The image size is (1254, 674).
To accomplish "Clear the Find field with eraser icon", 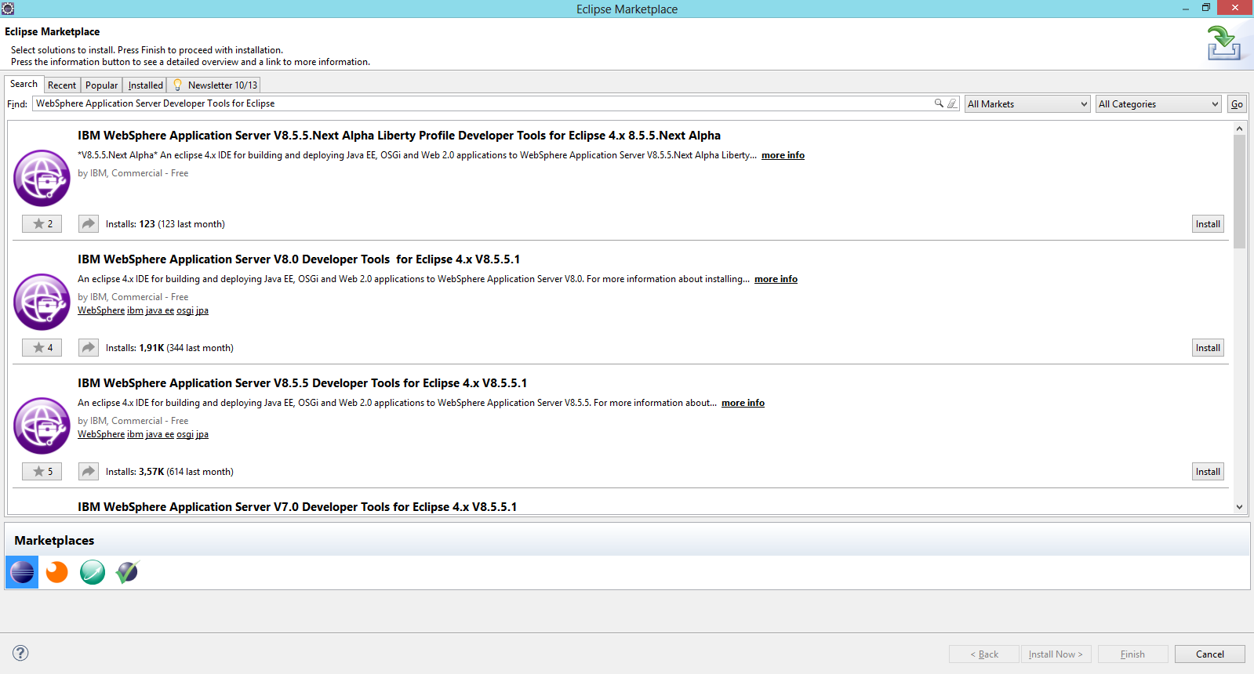I will [x=952, y=103].
